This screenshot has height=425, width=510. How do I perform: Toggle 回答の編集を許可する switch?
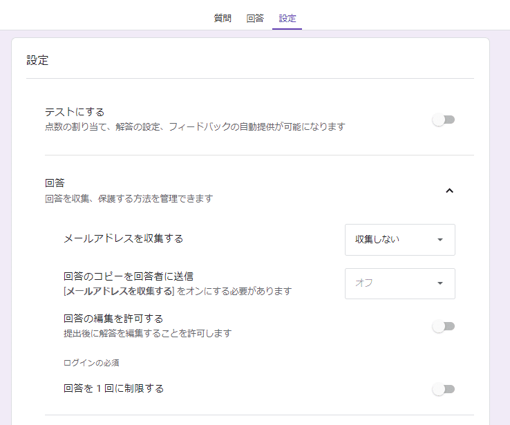pos(444,326)
